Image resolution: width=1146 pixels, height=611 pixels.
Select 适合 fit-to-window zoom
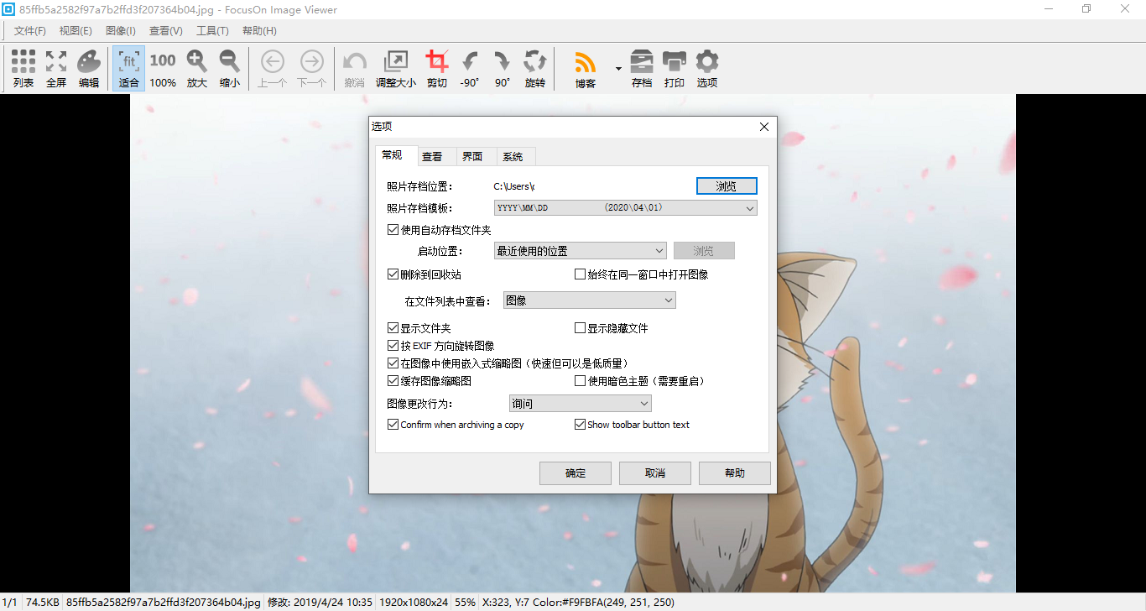click(129, 68)
